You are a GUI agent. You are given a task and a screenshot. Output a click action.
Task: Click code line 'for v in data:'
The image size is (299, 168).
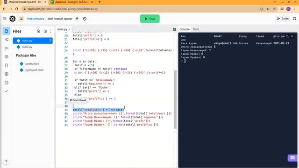(x=84, y=61)
